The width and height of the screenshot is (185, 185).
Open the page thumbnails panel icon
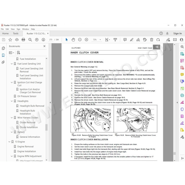(x=3, y=48)
